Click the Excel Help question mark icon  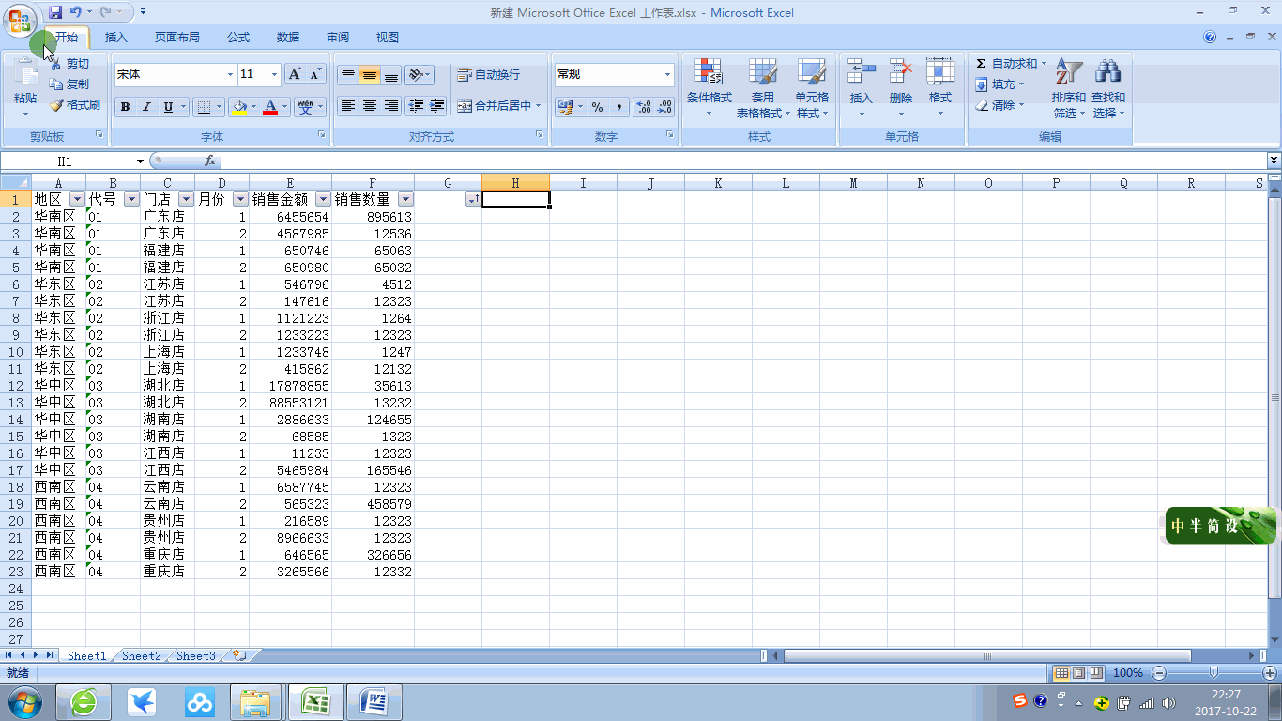click(1210, 38)
